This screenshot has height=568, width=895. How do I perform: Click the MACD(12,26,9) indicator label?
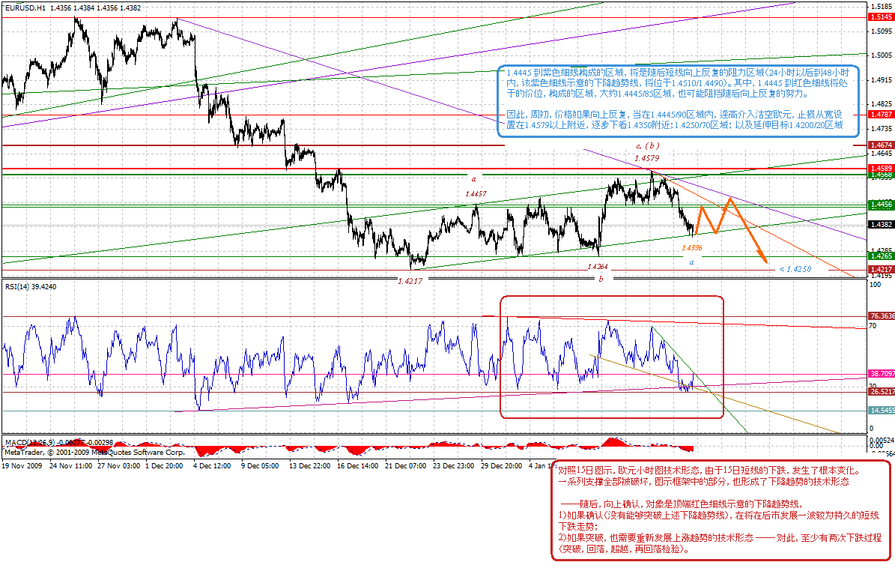point(58,442)
